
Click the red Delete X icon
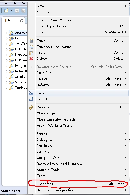pos(31,59)
